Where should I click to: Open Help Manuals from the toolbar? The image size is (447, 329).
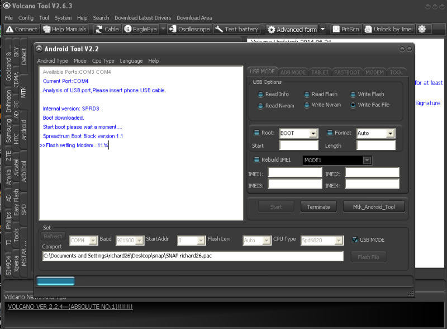(46, 29)
